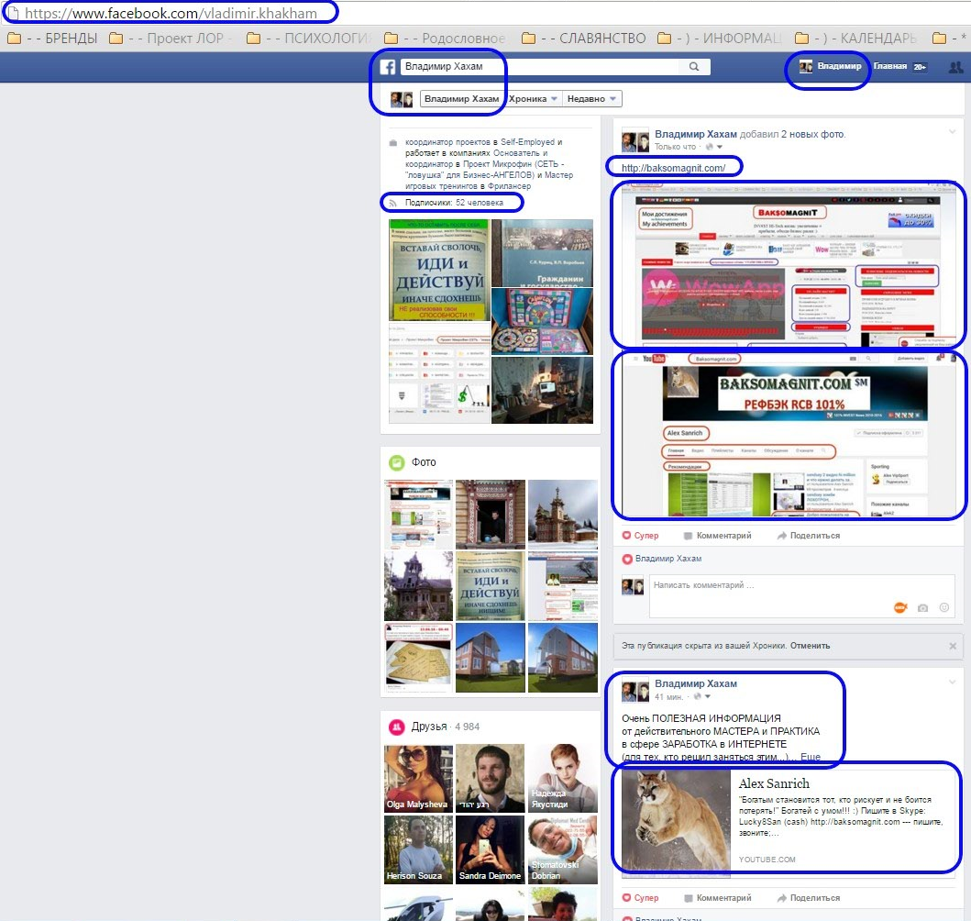Viewport: 971px width, 921px height.
Task: Click Поделиться under the baksomagnit photos post
Action: (x=809, y=536)
